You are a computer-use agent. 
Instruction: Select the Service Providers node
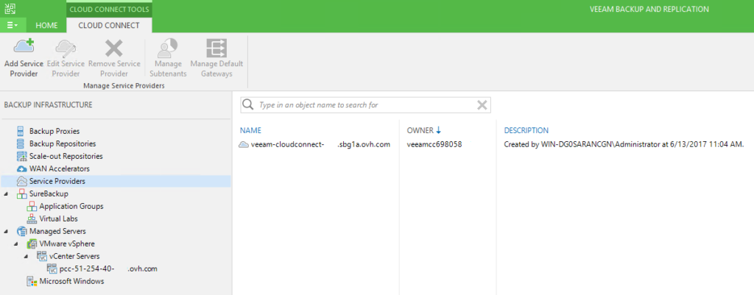[x=116, y=181]
